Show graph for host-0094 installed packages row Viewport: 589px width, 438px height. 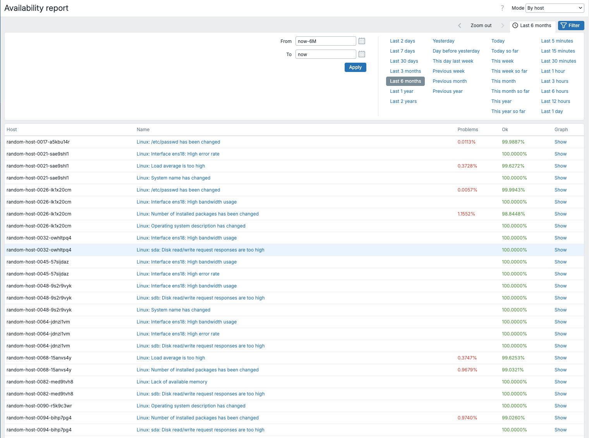[x=560, y=418]
